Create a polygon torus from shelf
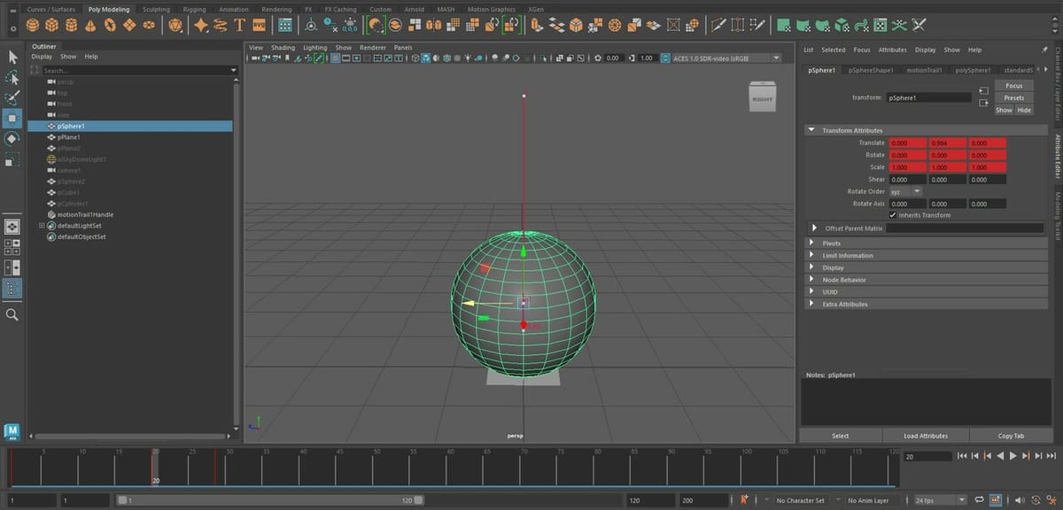This screenshot has height=510, width=1063. 111,26
